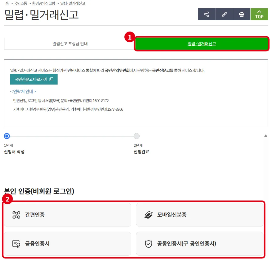Copy page link via chain icon
The image size is (270, 259).
tap(224, 14)
